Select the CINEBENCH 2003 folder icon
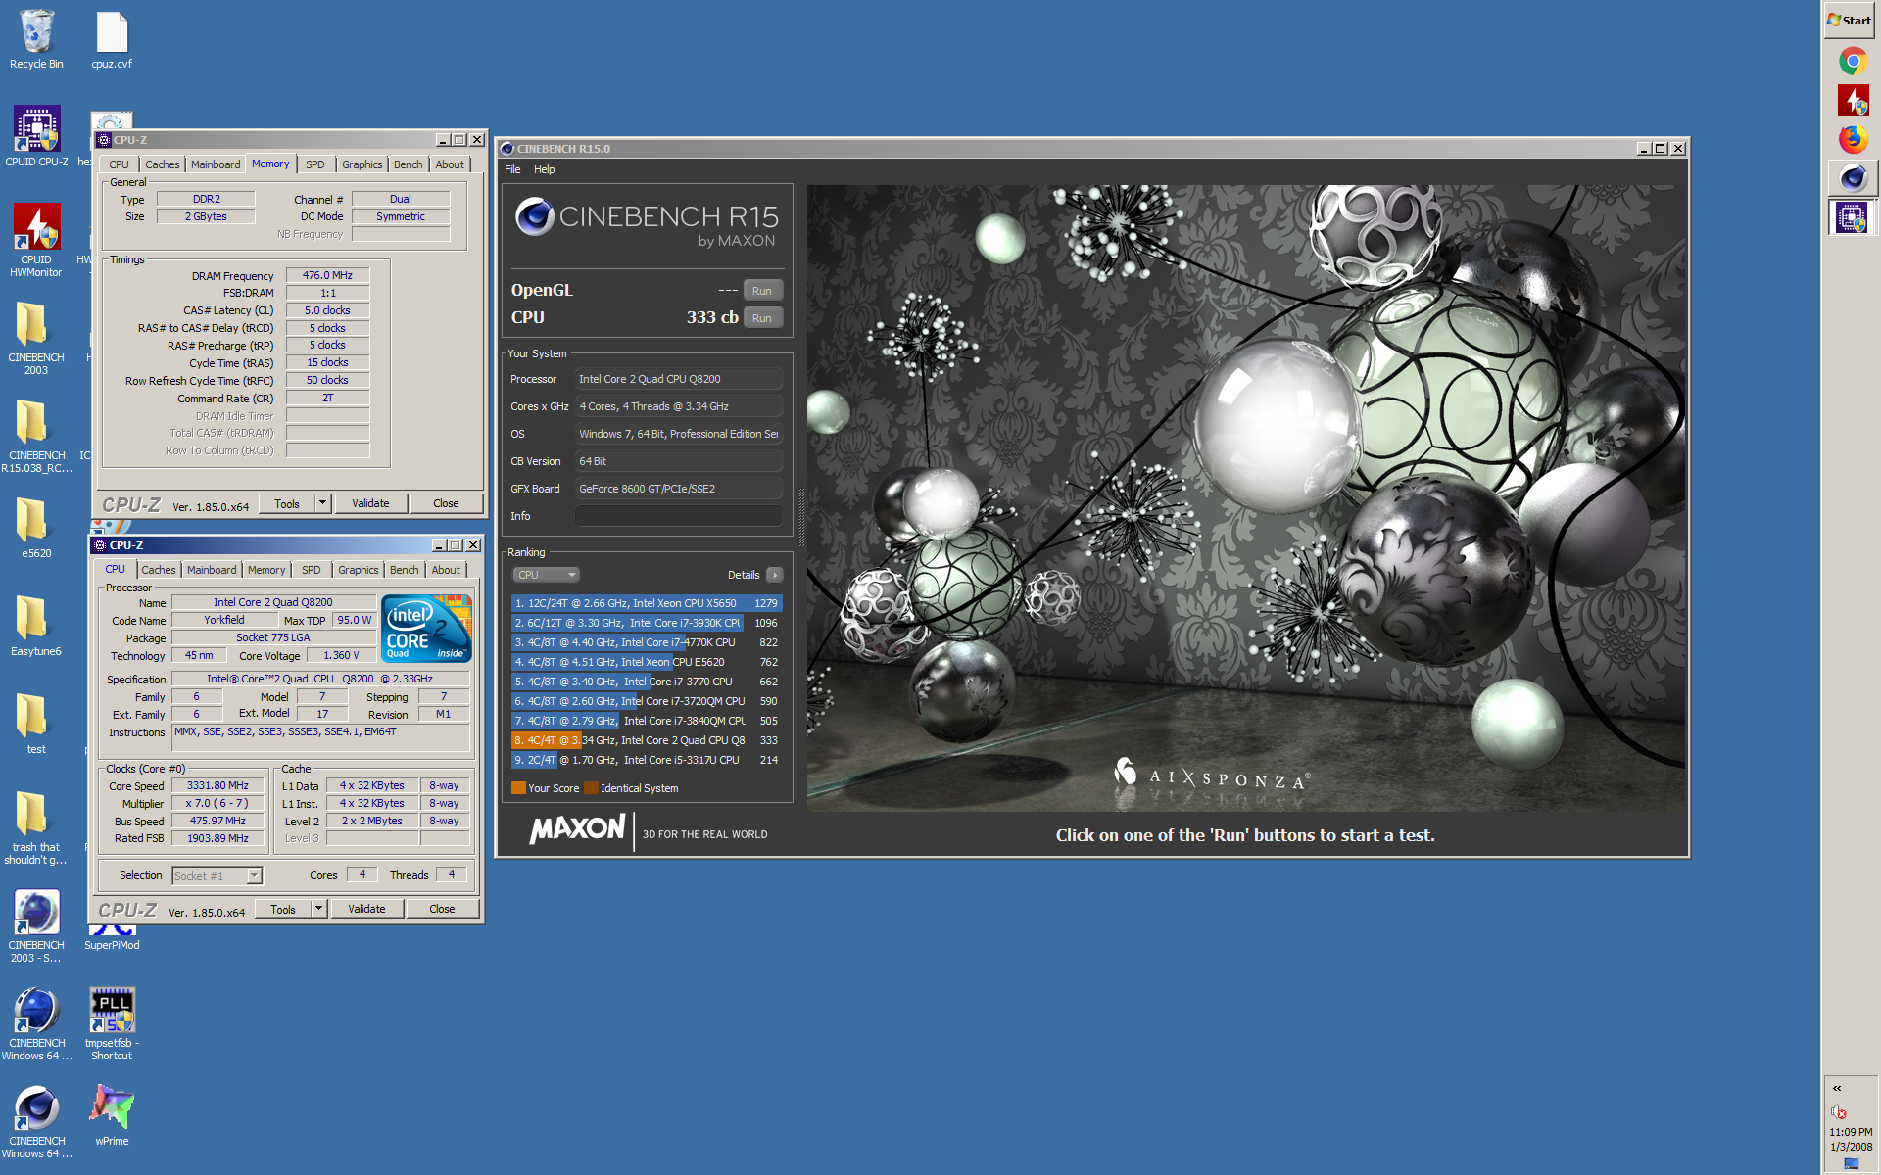This screenshot has width=1881, height=1175. 36,339
